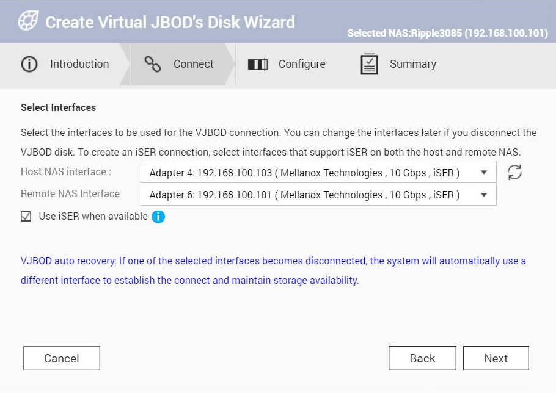Uncheck the Use iSER when available checkbox
Image resolution: width=556 pixels, height=393 pixels.
point(26,216)
